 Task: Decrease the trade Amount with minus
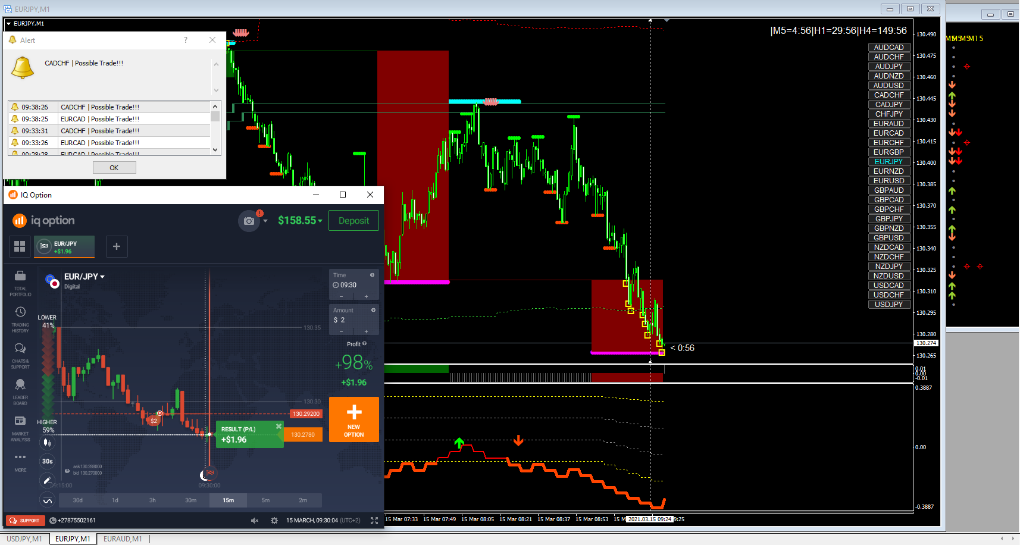[341, 331]
